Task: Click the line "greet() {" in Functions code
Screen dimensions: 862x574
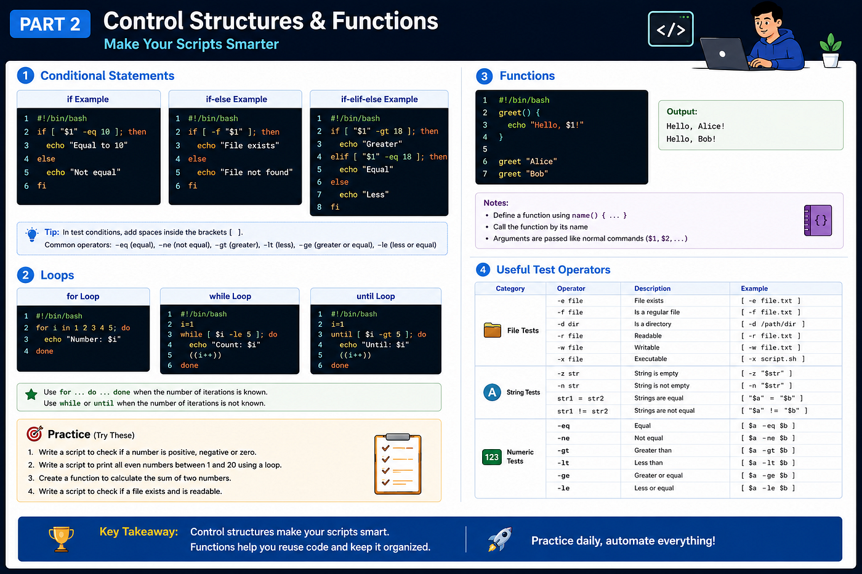Action: pyautogui.click(x=519, y=113)
